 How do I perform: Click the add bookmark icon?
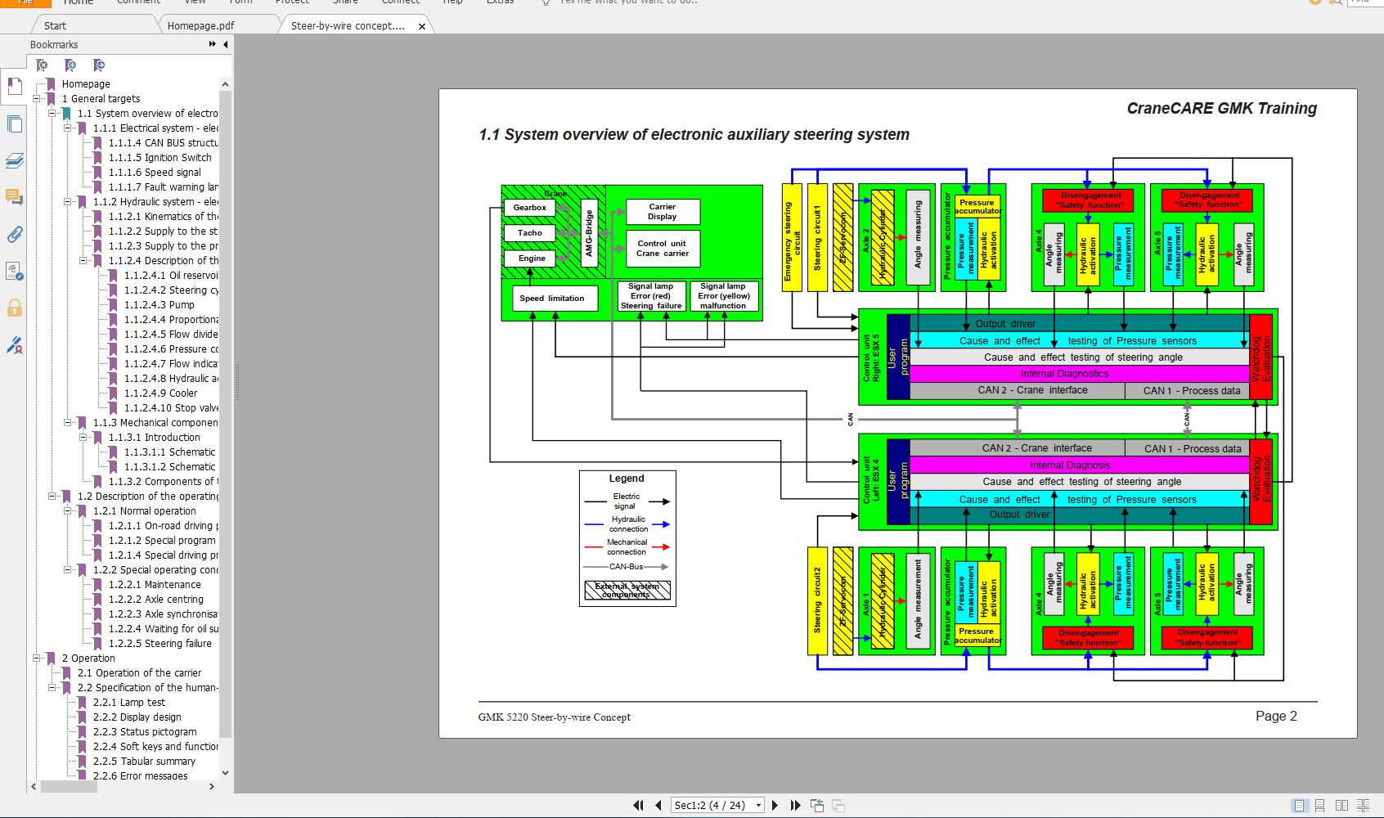coord(70,65)
